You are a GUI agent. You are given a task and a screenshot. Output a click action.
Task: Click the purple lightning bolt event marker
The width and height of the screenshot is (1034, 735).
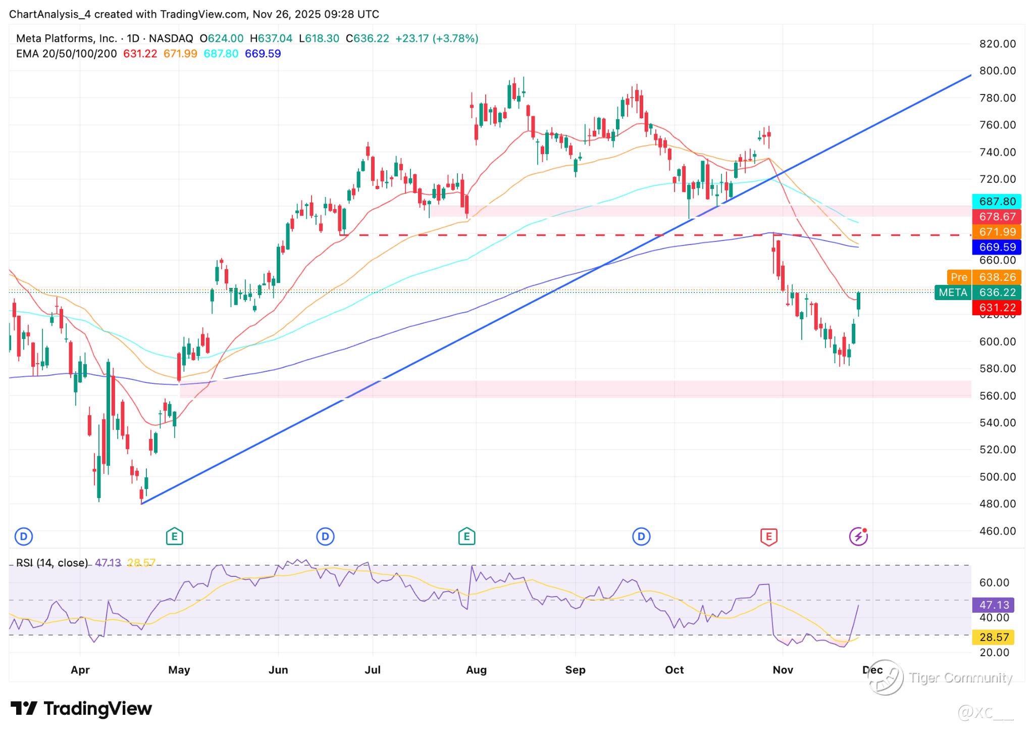[858, 536]
